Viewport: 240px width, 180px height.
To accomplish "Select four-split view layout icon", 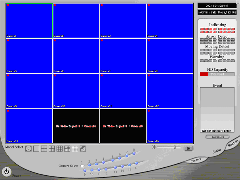I will (x=44, y=149).
